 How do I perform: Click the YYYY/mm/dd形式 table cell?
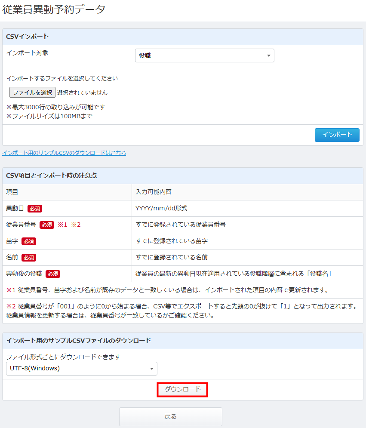161,209
